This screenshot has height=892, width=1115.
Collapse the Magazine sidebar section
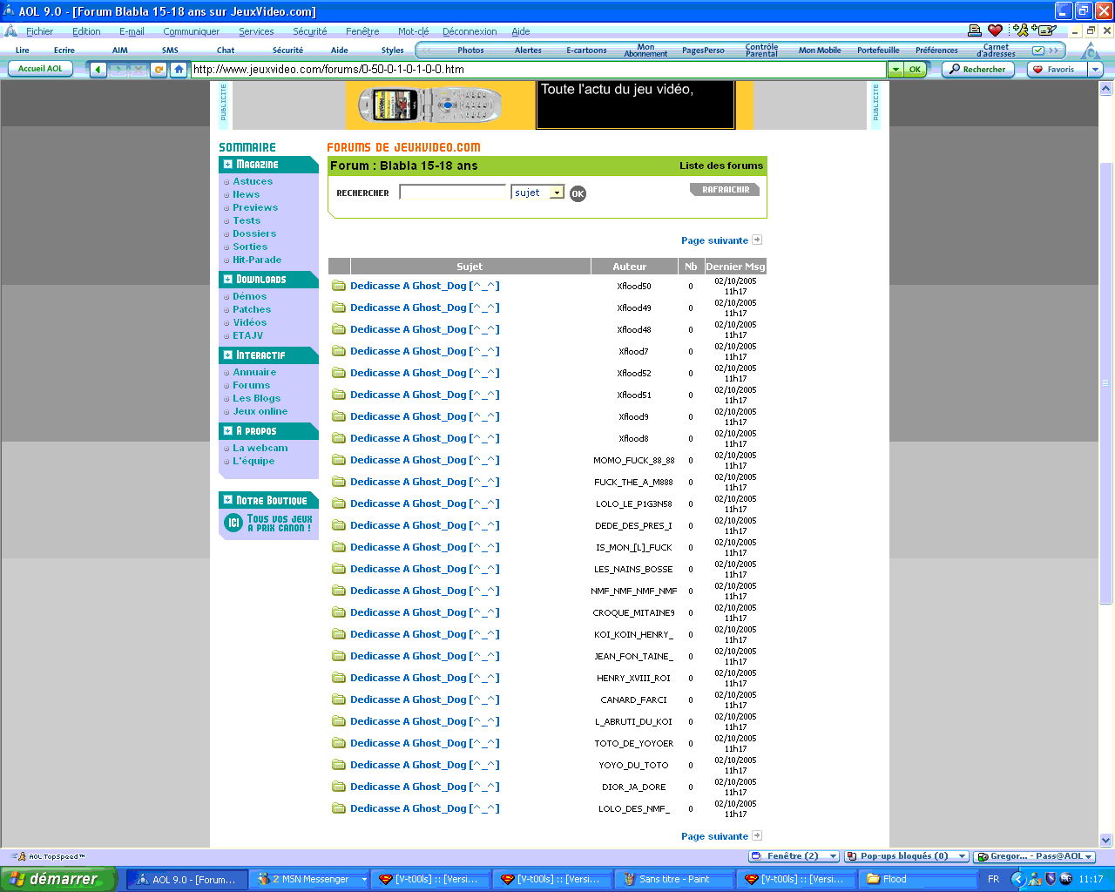228,165
